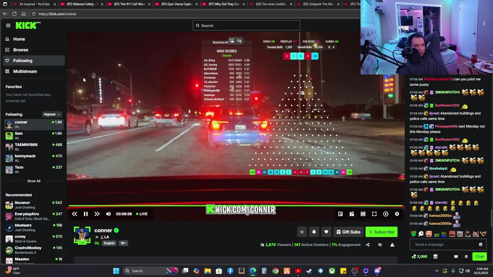Open Xbox app from taskbar
Screen dimensions: 493x277
[x=332, y=271]
